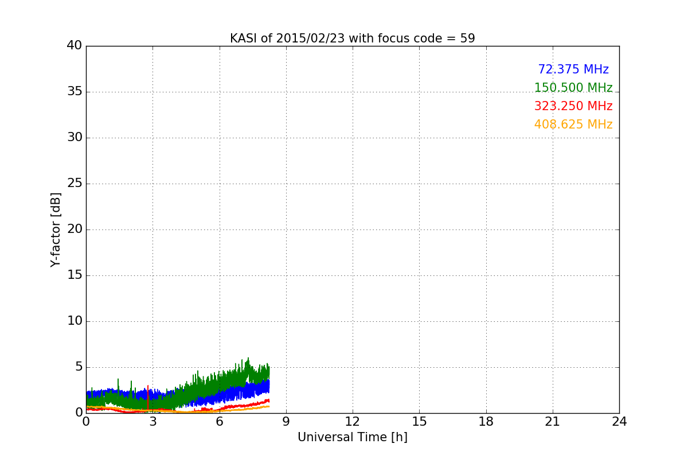
Task: Click the x-axis tick label 18
Action: tap(486, 422)
